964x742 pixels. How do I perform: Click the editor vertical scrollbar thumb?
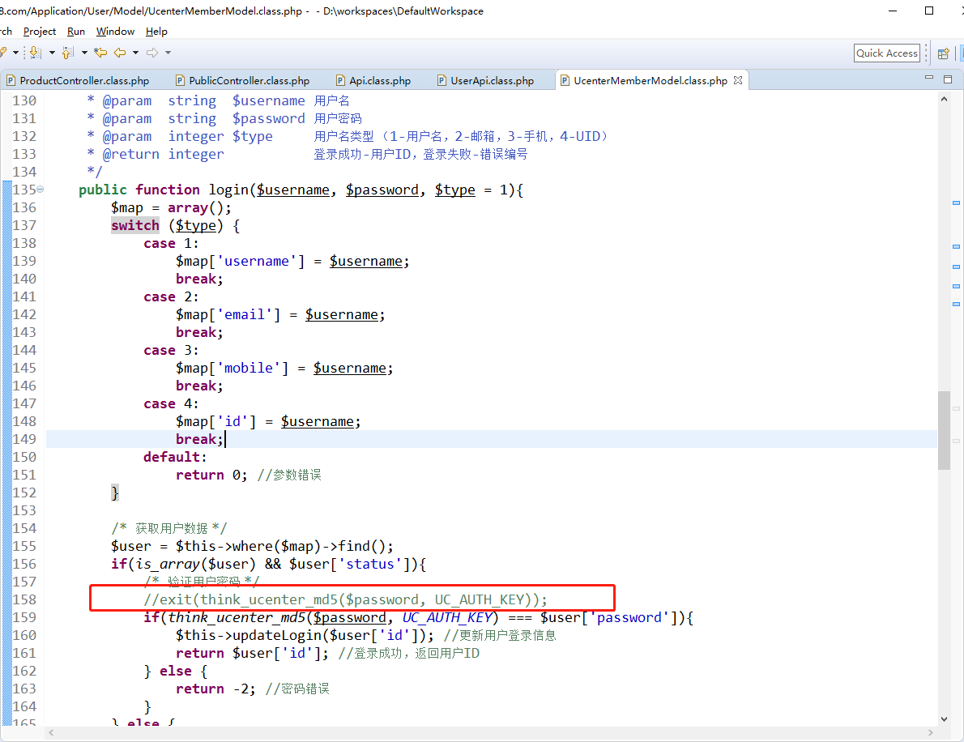tap(945, 429)
